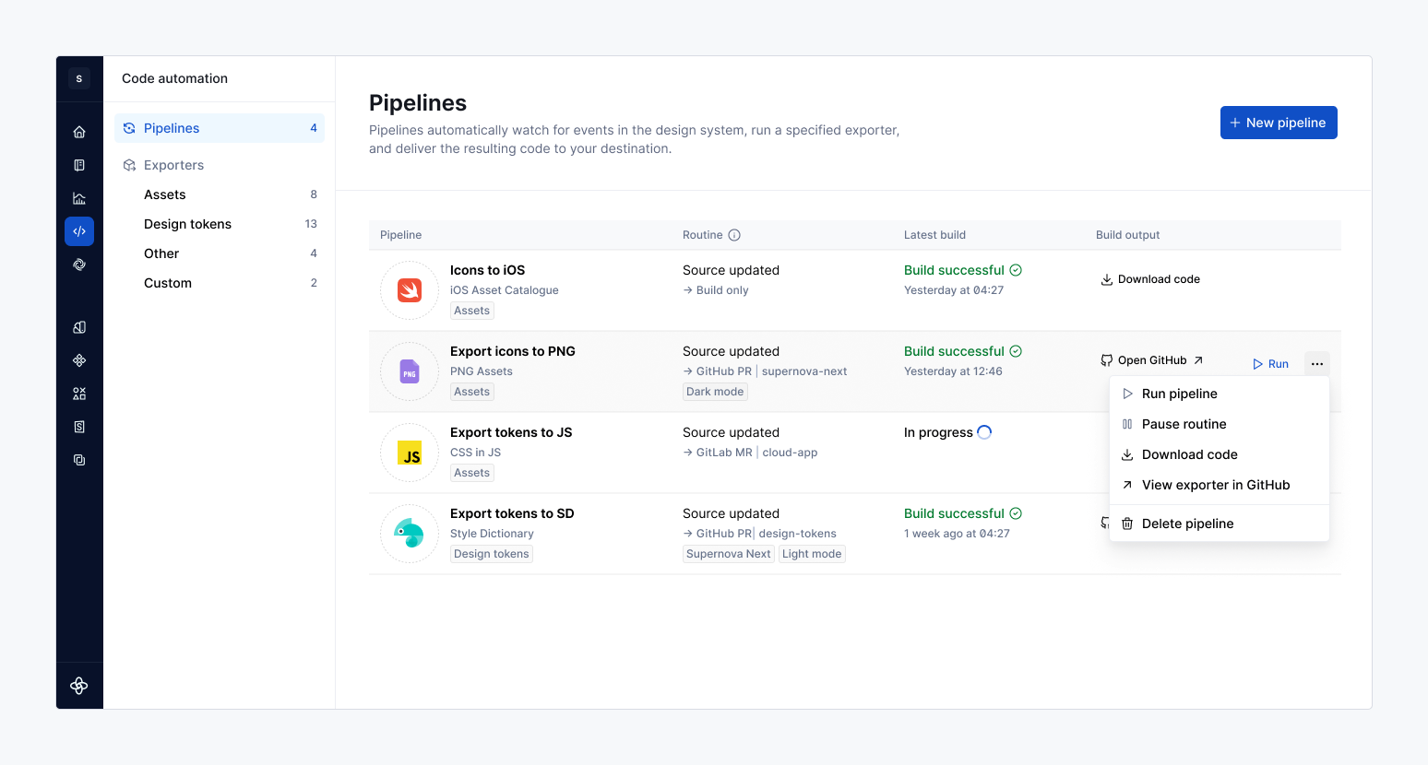Click the In progress spinner indicator
The height and width of the screenshot is (765, 1428).
985,431
